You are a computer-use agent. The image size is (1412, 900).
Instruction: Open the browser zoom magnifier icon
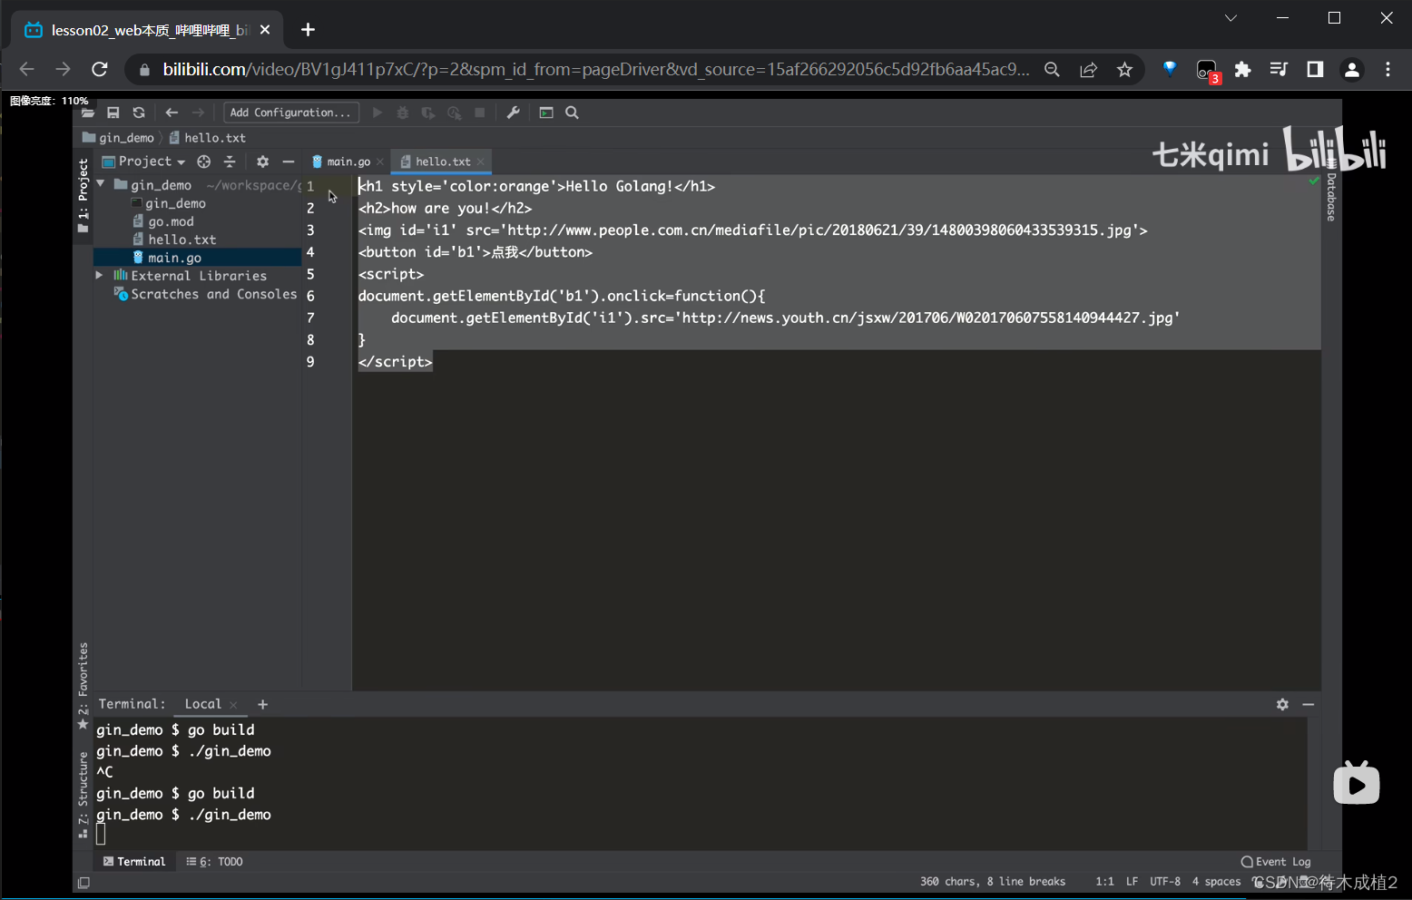click(x=1053, y=70)
